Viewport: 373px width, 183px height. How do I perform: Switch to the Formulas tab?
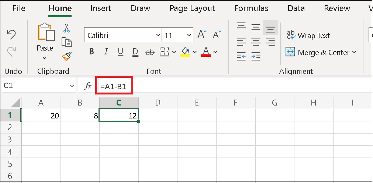[x=251, y=8]
